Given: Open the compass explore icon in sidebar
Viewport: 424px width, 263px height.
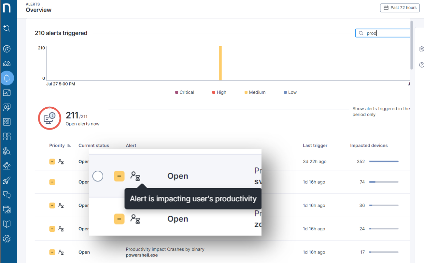Looking at the screenshot, I should [x=7, y=49].
